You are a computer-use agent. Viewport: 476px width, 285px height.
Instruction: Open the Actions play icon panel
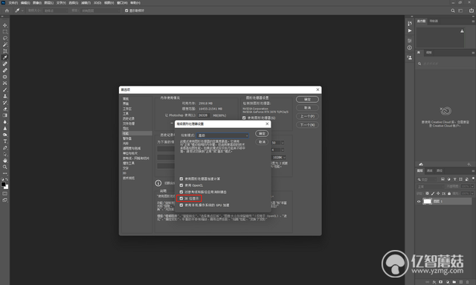click(x=410, y=31)
